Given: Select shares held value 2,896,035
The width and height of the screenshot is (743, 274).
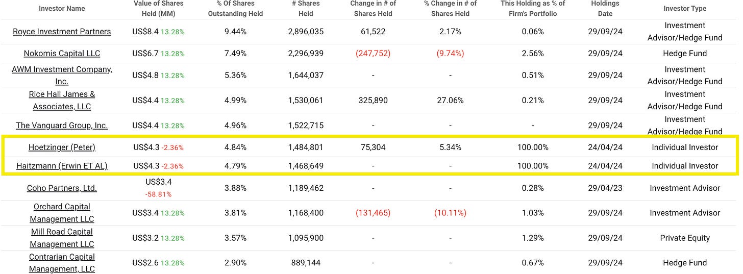Looking at the screenshot, I should [306, 32].
